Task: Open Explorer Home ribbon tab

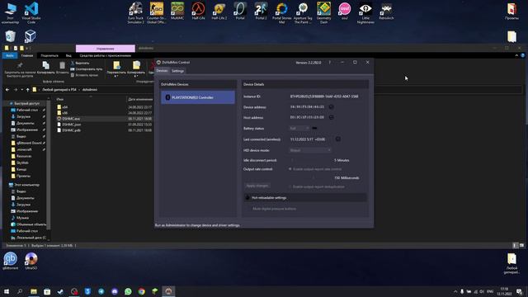Action: point(27,55)
